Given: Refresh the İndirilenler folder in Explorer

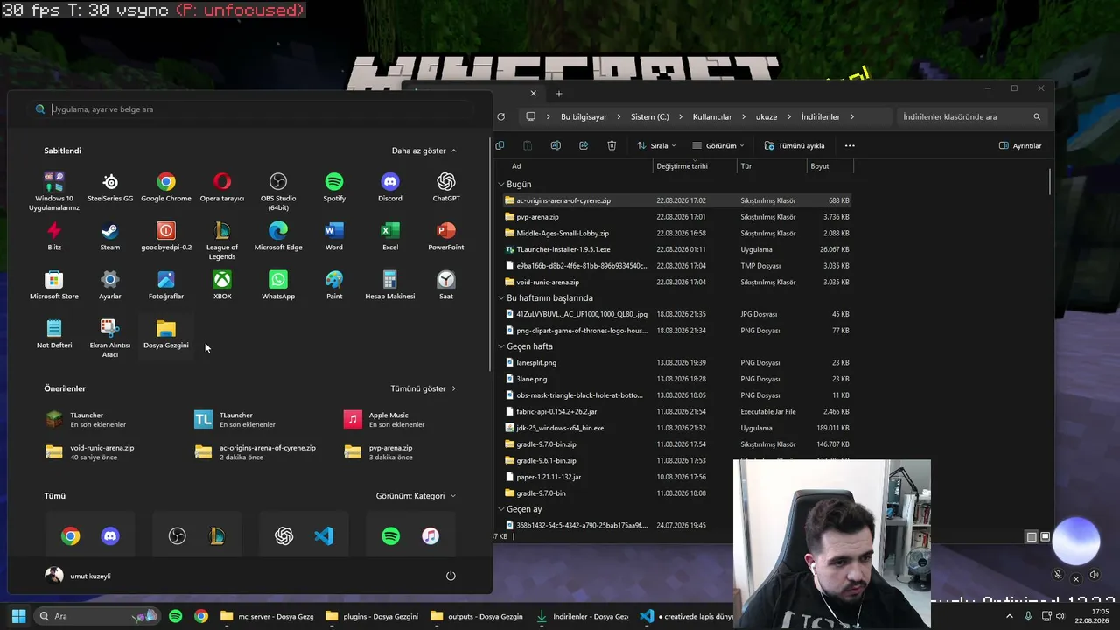Looking at the screenshot, I should [x=500, y=116].
